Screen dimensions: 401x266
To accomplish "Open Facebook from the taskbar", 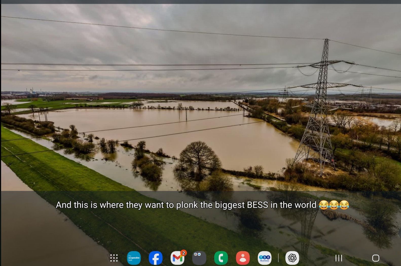I will 155,258.
